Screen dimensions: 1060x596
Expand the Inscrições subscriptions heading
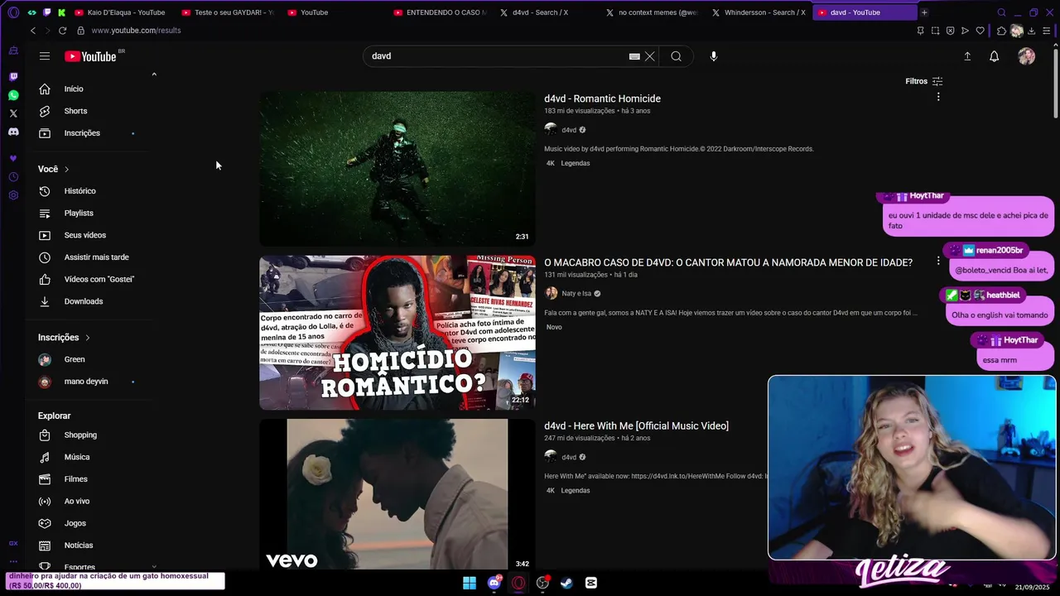point(64,338)
